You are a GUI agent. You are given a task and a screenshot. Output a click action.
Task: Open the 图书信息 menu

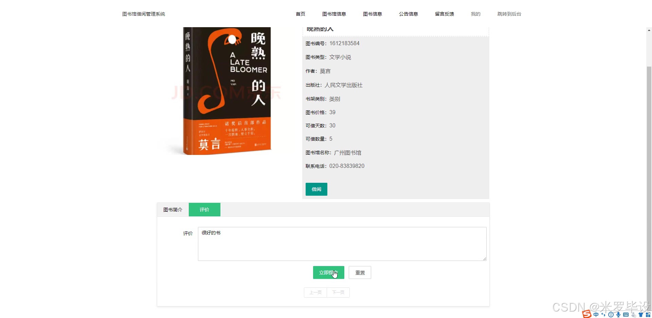pos(373,14)
